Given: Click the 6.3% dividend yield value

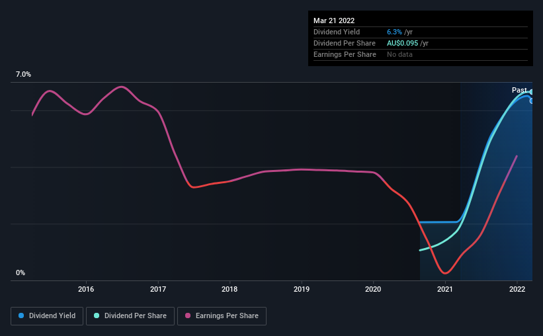Looking at the screenshot, I should tap(394, 32).
